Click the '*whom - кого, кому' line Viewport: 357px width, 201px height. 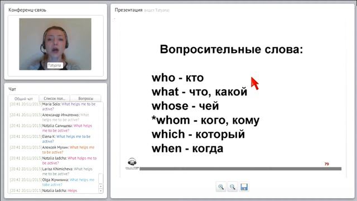pyautogui.click(x=205, y=121)
